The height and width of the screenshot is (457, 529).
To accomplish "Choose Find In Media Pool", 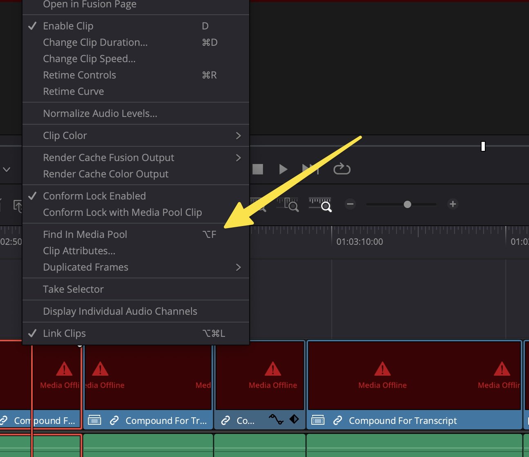I will (x=85, y=235).
